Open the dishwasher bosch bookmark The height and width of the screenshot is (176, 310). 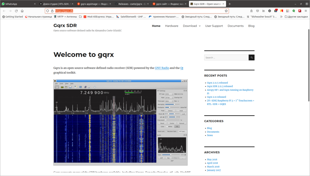point(262,16)
